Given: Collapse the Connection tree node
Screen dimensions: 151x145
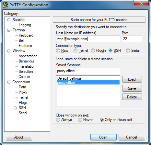Looking at the screenshot, I should pos(9,82).
